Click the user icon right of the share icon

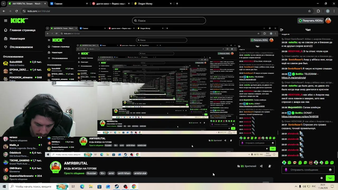pos(270,166)
